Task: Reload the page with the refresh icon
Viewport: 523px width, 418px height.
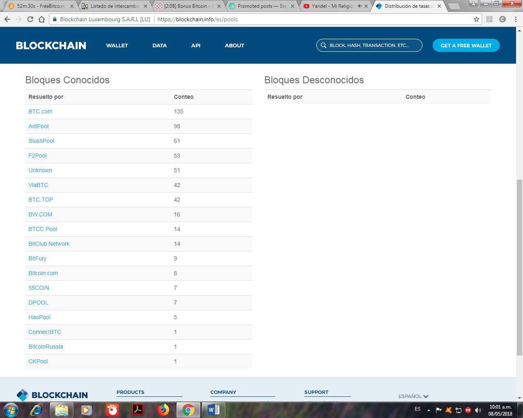Action: coord(30,19)
